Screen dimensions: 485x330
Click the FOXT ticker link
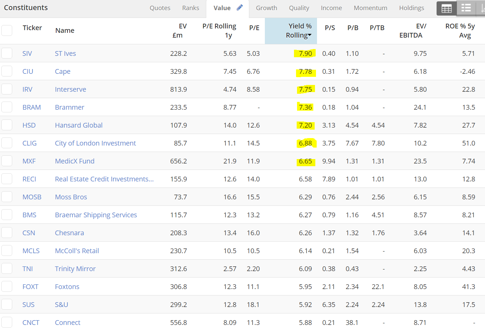pyautogui.click(x=30, y=287)
